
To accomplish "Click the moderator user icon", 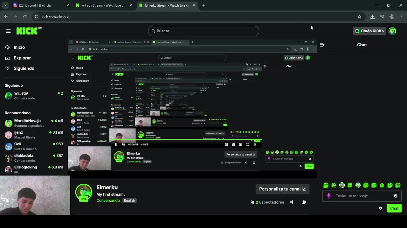I will [304, 202].
